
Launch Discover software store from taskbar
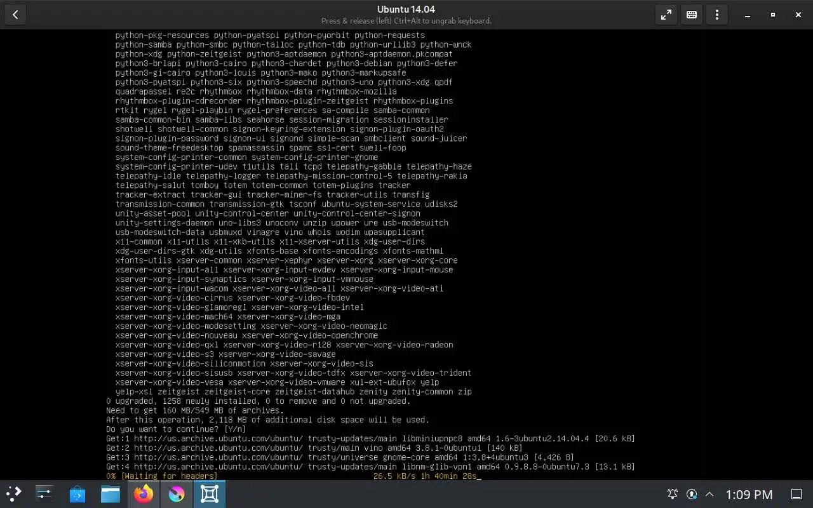(x=77, y=494)
